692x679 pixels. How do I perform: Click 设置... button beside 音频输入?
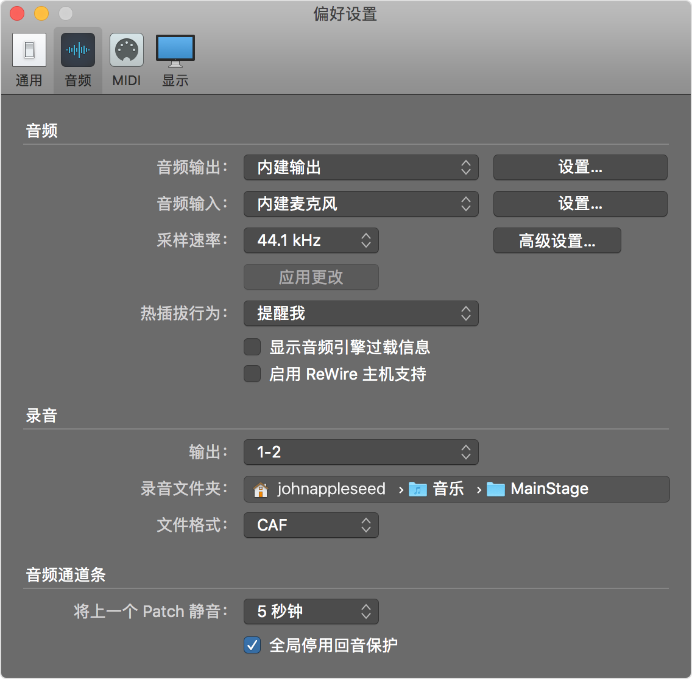[580, 204]
